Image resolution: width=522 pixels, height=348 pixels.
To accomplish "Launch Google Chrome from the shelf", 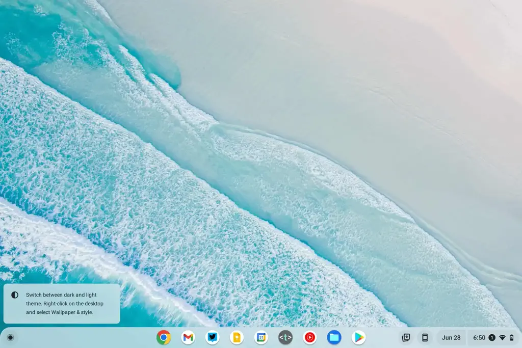I will tap(164, 337).
